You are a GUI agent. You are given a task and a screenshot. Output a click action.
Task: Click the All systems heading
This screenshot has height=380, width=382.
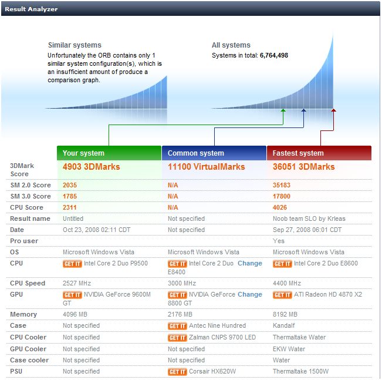pyautogui.click(x=231, y=45)
